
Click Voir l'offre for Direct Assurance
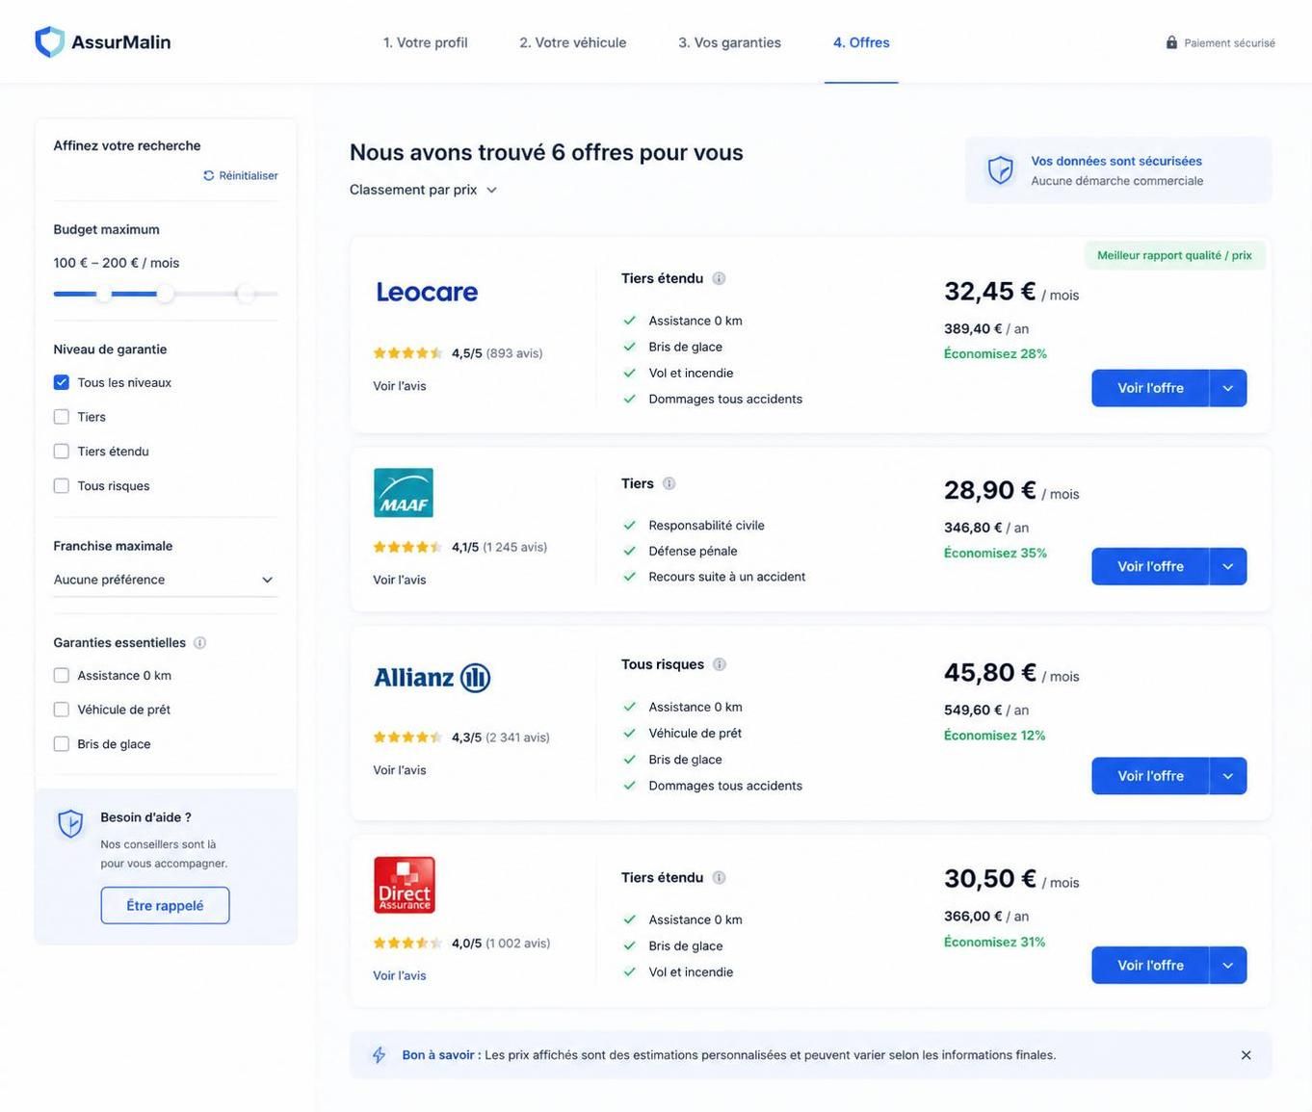coord(1150,966)
